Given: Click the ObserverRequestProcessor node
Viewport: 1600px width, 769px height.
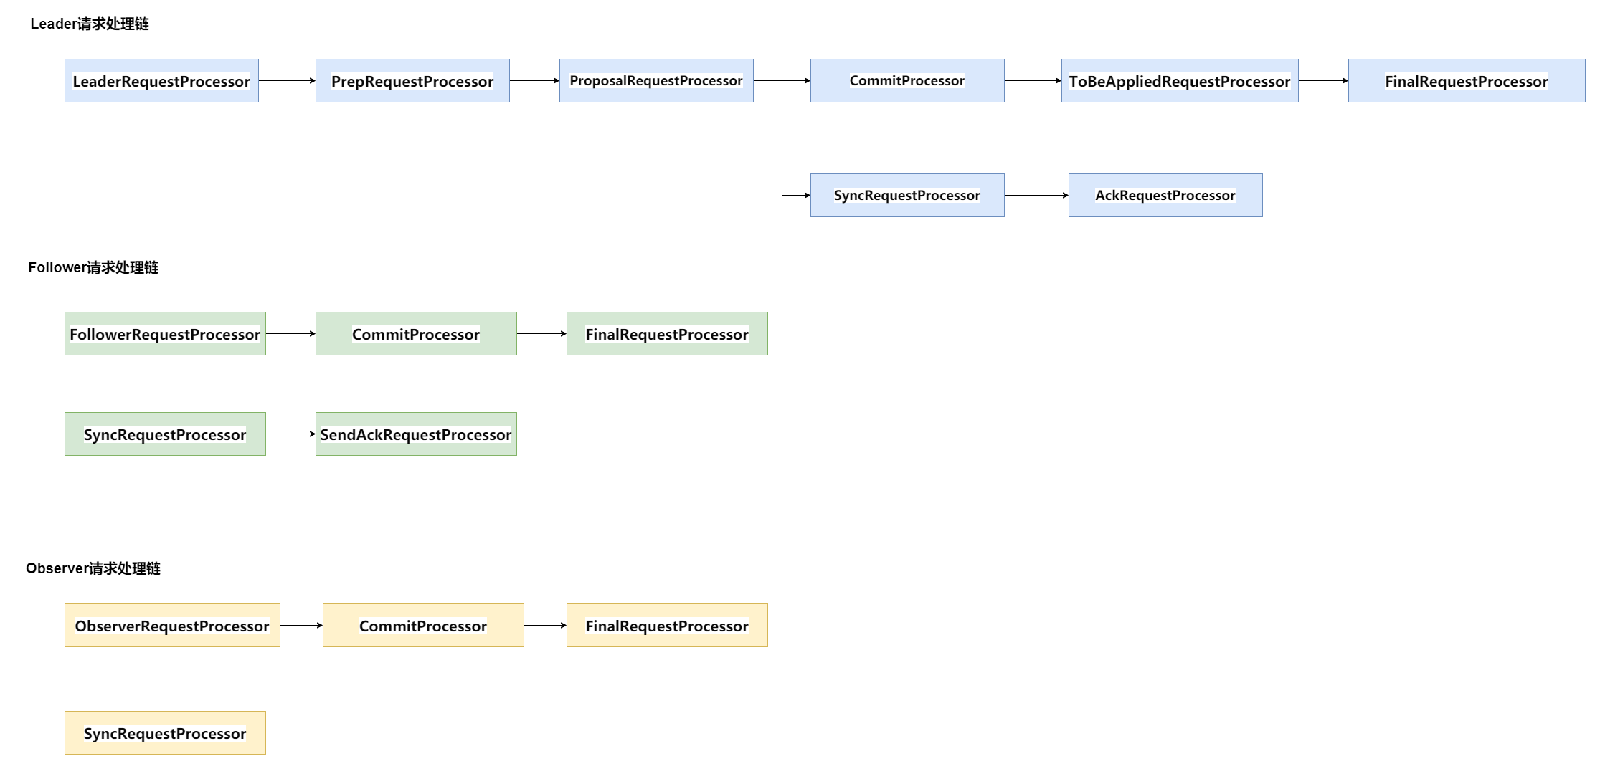Looking at the screenshot, I should [x=172, y=625].
